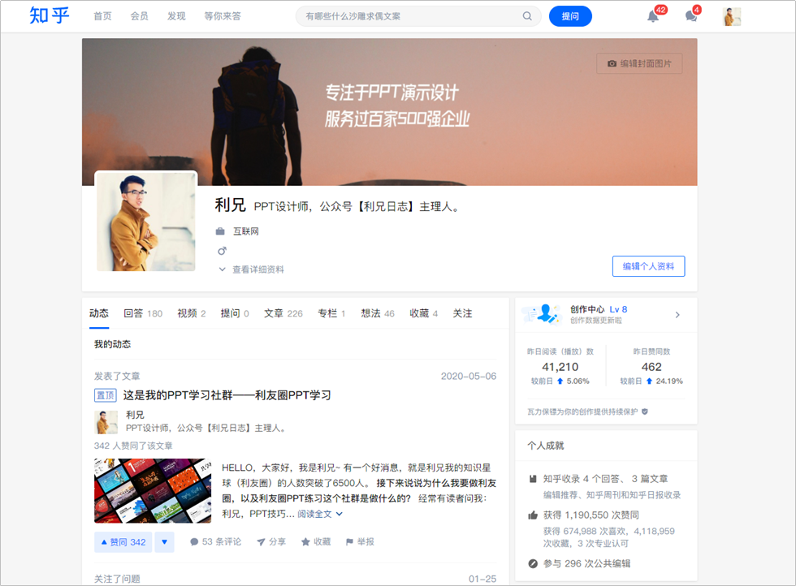Click 编辑封面图片 button
Screen dimensions: 796x586
pos(640,63)
